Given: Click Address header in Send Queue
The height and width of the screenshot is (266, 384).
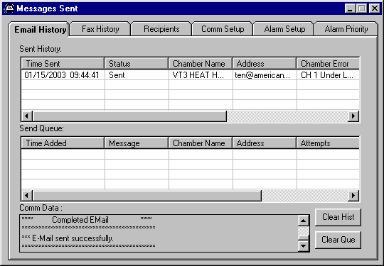Looking at the screenshot, I should tap(265, 143).
